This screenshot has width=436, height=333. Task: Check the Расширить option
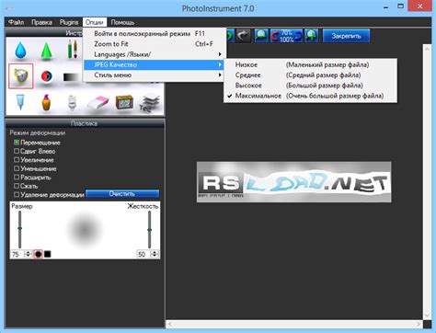[17, 177]
